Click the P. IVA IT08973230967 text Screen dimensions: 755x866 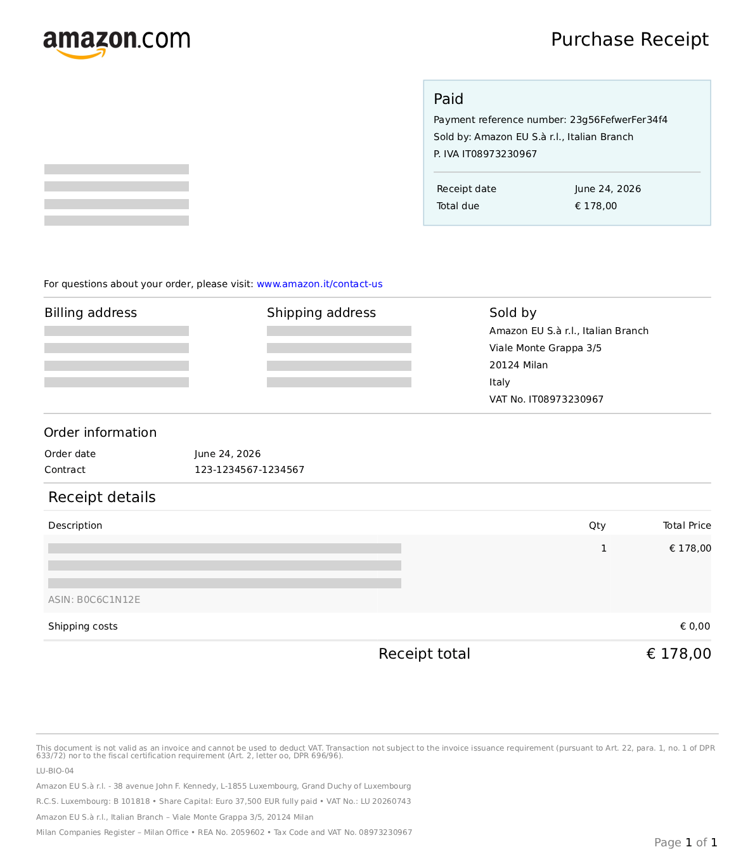point(485,154)
